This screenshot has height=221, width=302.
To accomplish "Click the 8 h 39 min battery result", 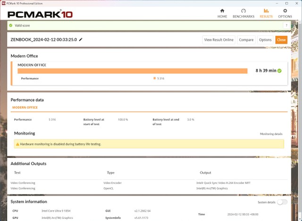I will pyautogui.click(x=266, y=71).
